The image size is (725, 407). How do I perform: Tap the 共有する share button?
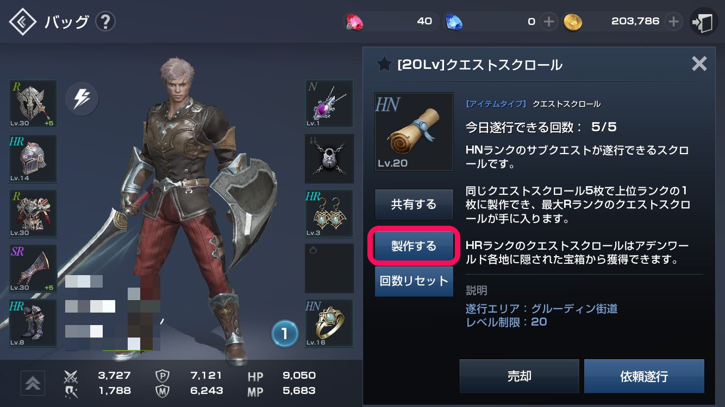coord(414,205)
